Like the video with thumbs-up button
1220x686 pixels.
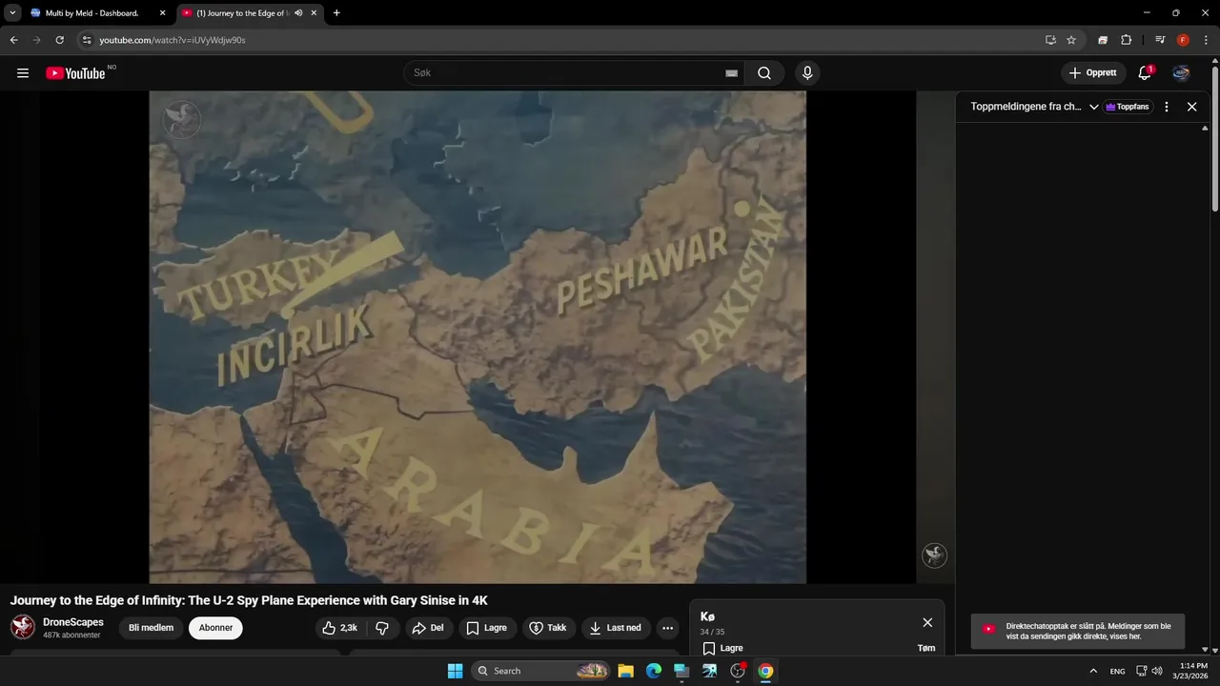[x=340, y=628]
